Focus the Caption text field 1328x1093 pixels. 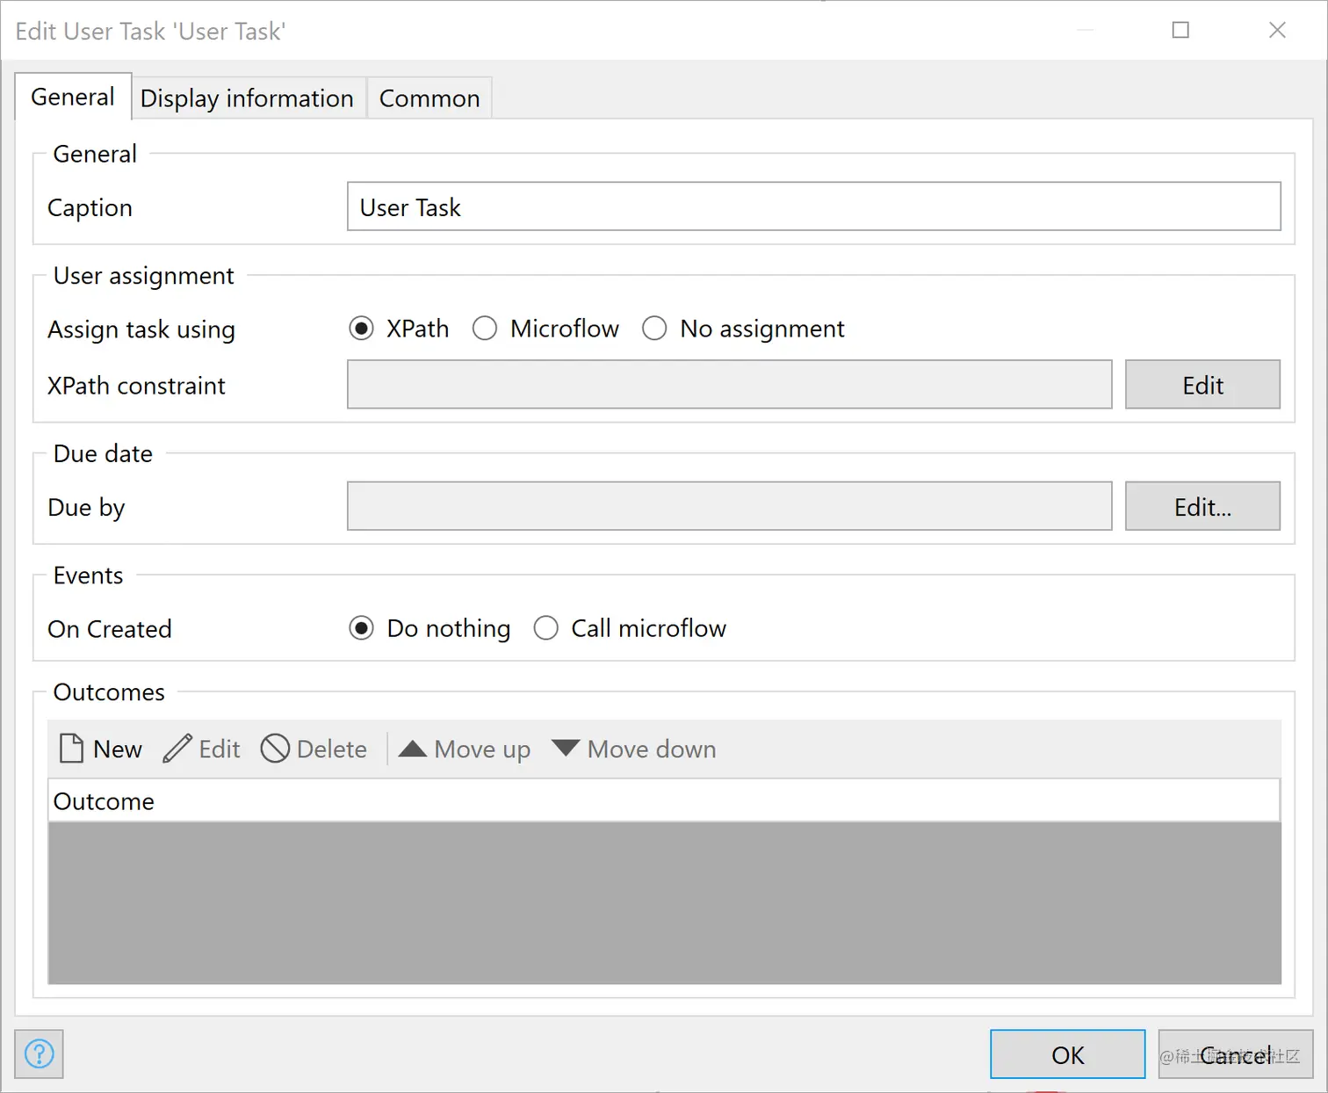(813, 206)
